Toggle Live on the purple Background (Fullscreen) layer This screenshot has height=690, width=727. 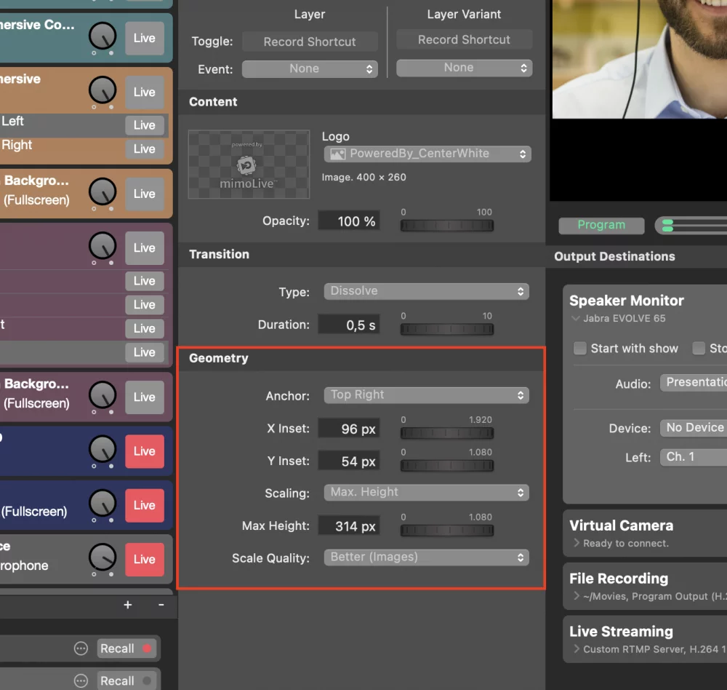pyautogui.click(x=145, y=397)
